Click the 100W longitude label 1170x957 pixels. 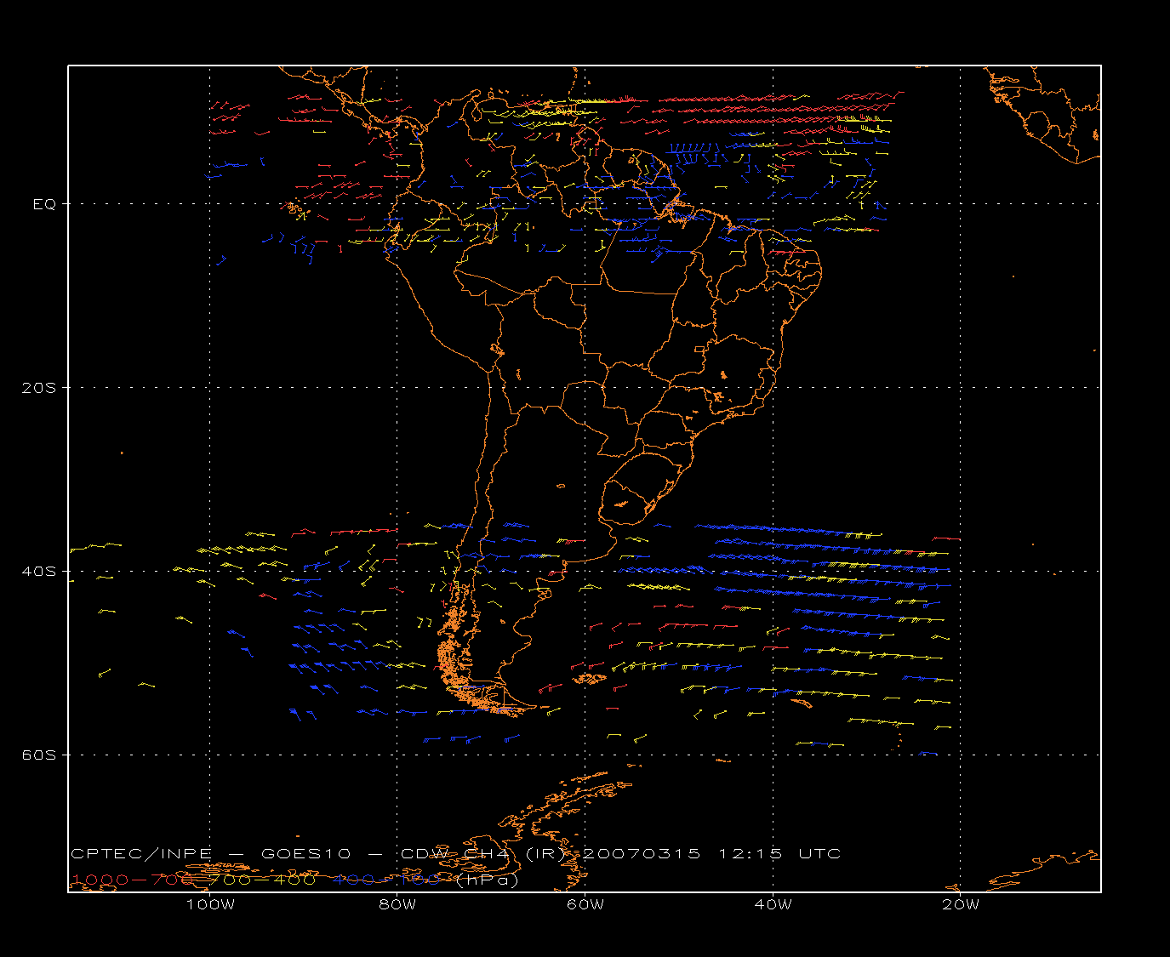210,904
